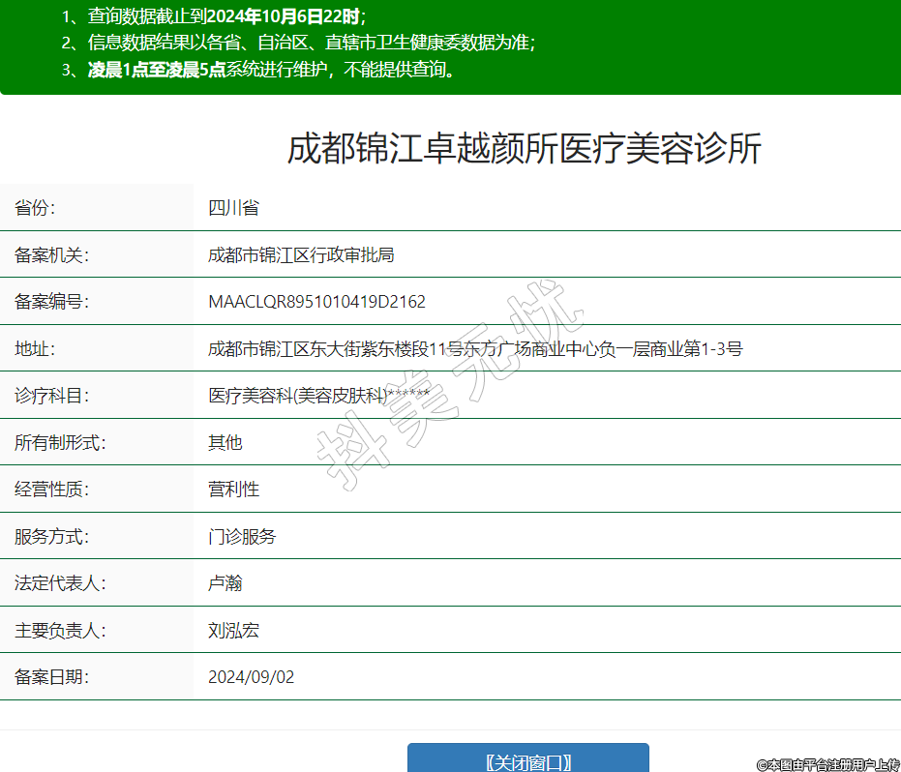Select the record number MAACLQR8951010419D2162

pyautogui.click(x=316, y=302)
